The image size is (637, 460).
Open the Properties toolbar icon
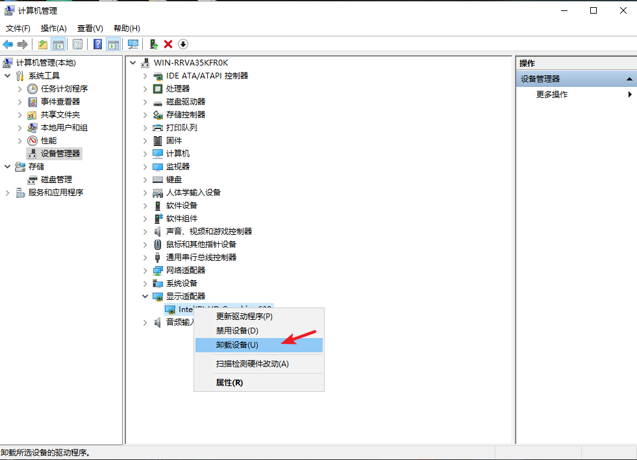77,44
